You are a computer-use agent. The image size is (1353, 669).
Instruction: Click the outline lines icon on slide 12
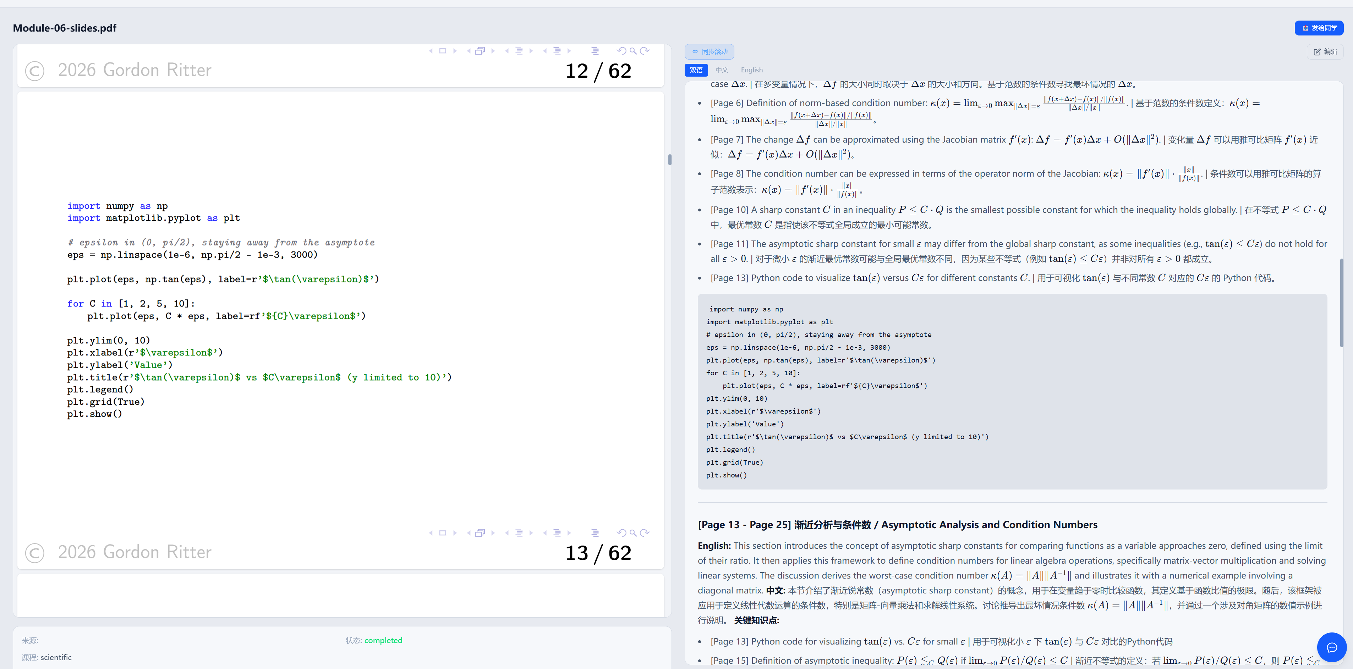pos(595,51)
